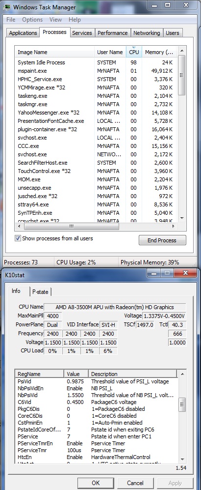Select jusched.exe *32 process

pos(96,196)
